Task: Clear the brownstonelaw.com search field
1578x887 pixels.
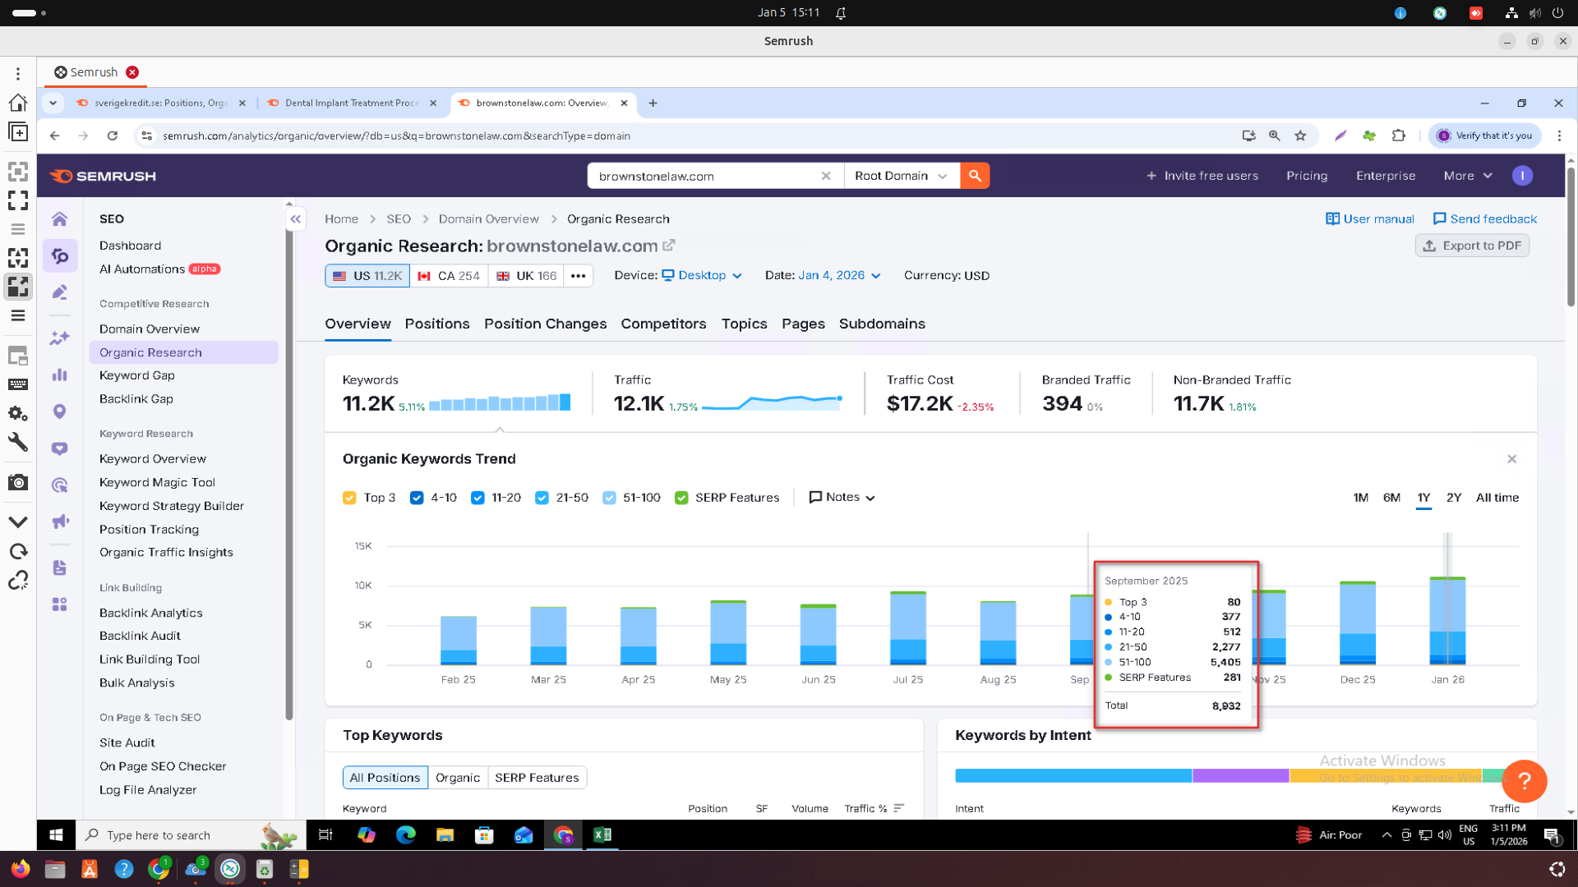Action: point(826,176)
